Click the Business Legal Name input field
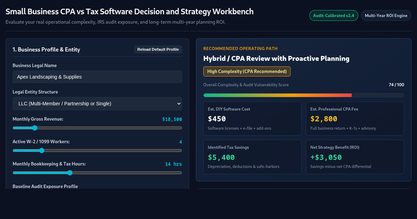This screenshot has width=417, height=219. pyautogui.click(x=97, y=77)
